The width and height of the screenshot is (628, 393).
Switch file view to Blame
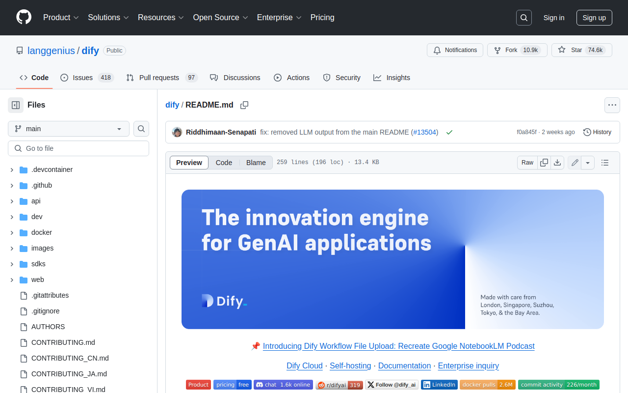pyautogui.click(x=256, y=163)
